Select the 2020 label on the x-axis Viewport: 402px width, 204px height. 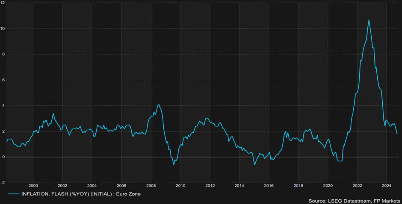click(328, 186)
